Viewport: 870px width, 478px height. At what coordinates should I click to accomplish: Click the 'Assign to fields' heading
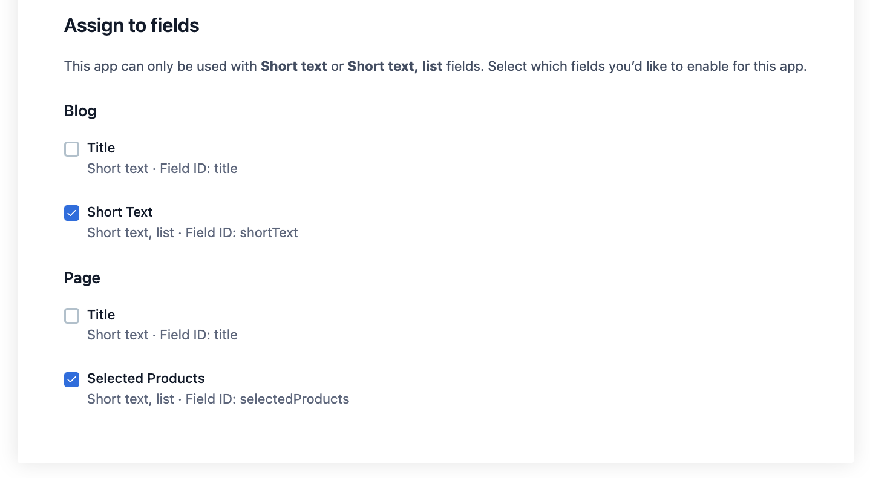(131, 25)
